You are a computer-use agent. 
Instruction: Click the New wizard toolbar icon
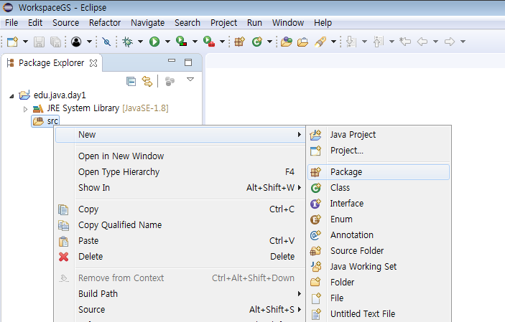pos(12,42)
